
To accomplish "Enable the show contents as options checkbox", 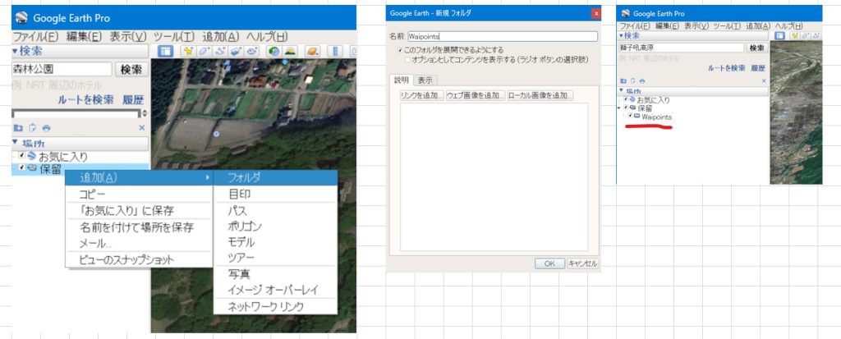I will [x=407, y=60].
